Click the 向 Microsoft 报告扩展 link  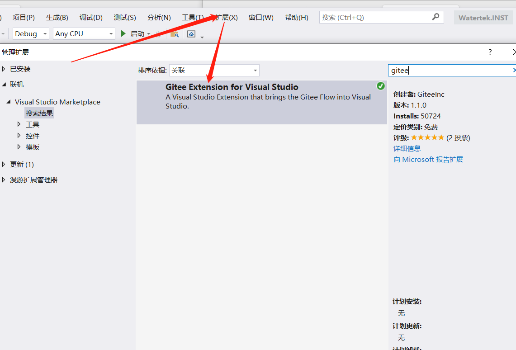pyautogui.click(x=428, y=159)
